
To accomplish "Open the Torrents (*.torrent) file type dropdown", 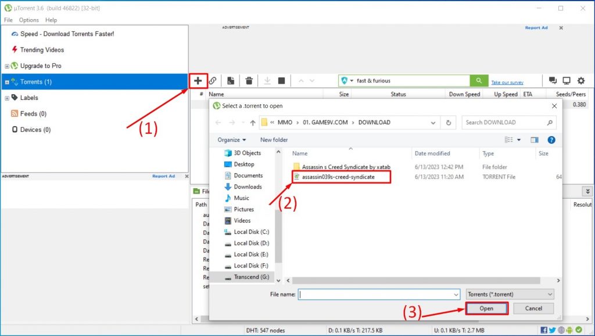I will (x=510, y=294).
